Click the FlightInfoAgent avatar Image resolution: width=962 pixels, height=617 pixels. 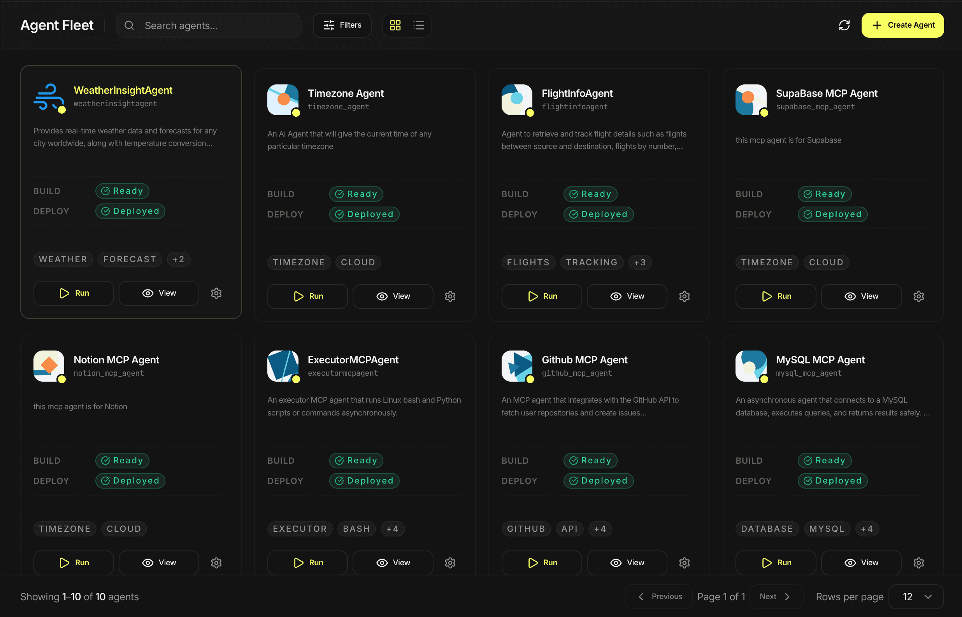(517, 100)
